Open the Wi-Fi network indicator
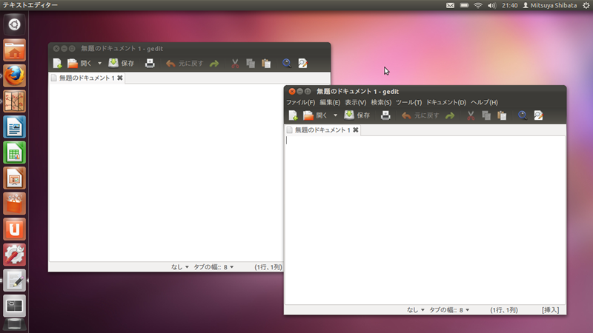 (478, 5)
